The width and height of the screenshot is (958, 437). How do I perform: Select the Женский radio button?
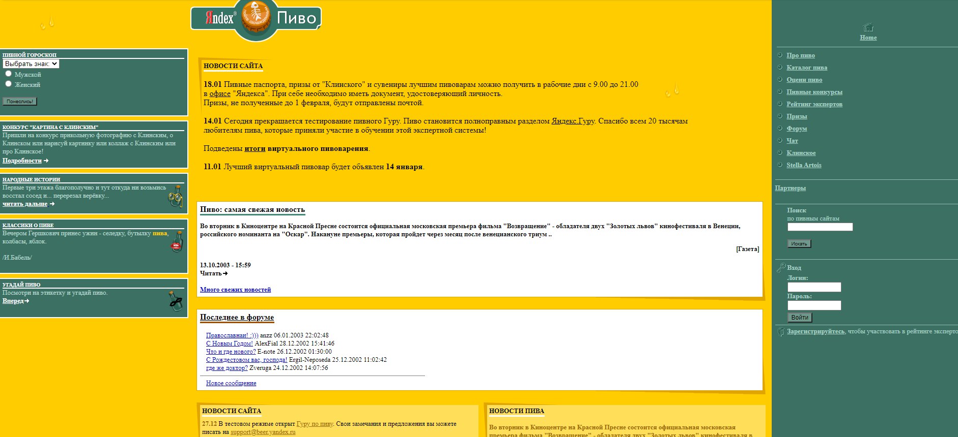pyautogui.click(x=8, y=84)
